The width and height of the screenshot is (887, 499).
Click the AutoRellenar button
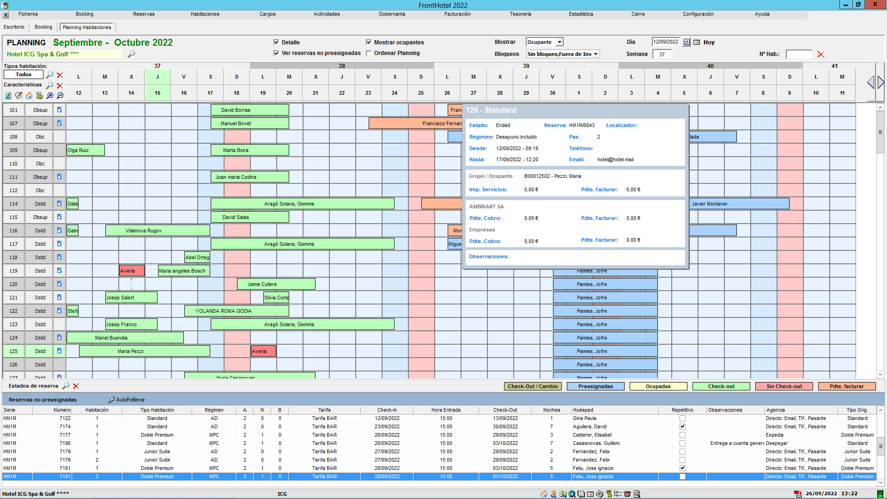click(127, 400)
